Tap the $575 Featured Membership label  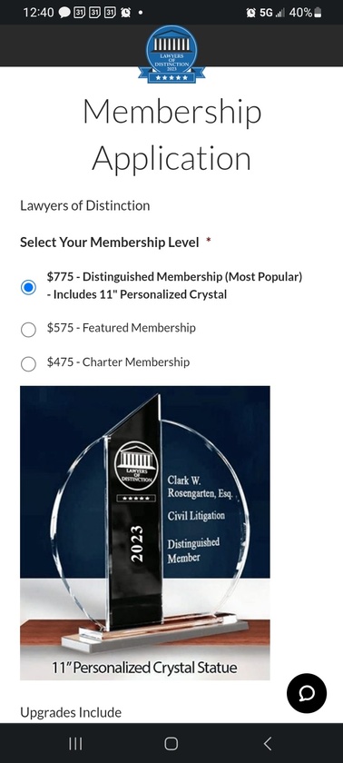coord(122,328)
